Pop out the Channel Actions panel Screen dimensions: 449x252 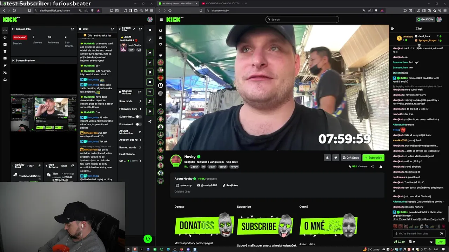139,92
